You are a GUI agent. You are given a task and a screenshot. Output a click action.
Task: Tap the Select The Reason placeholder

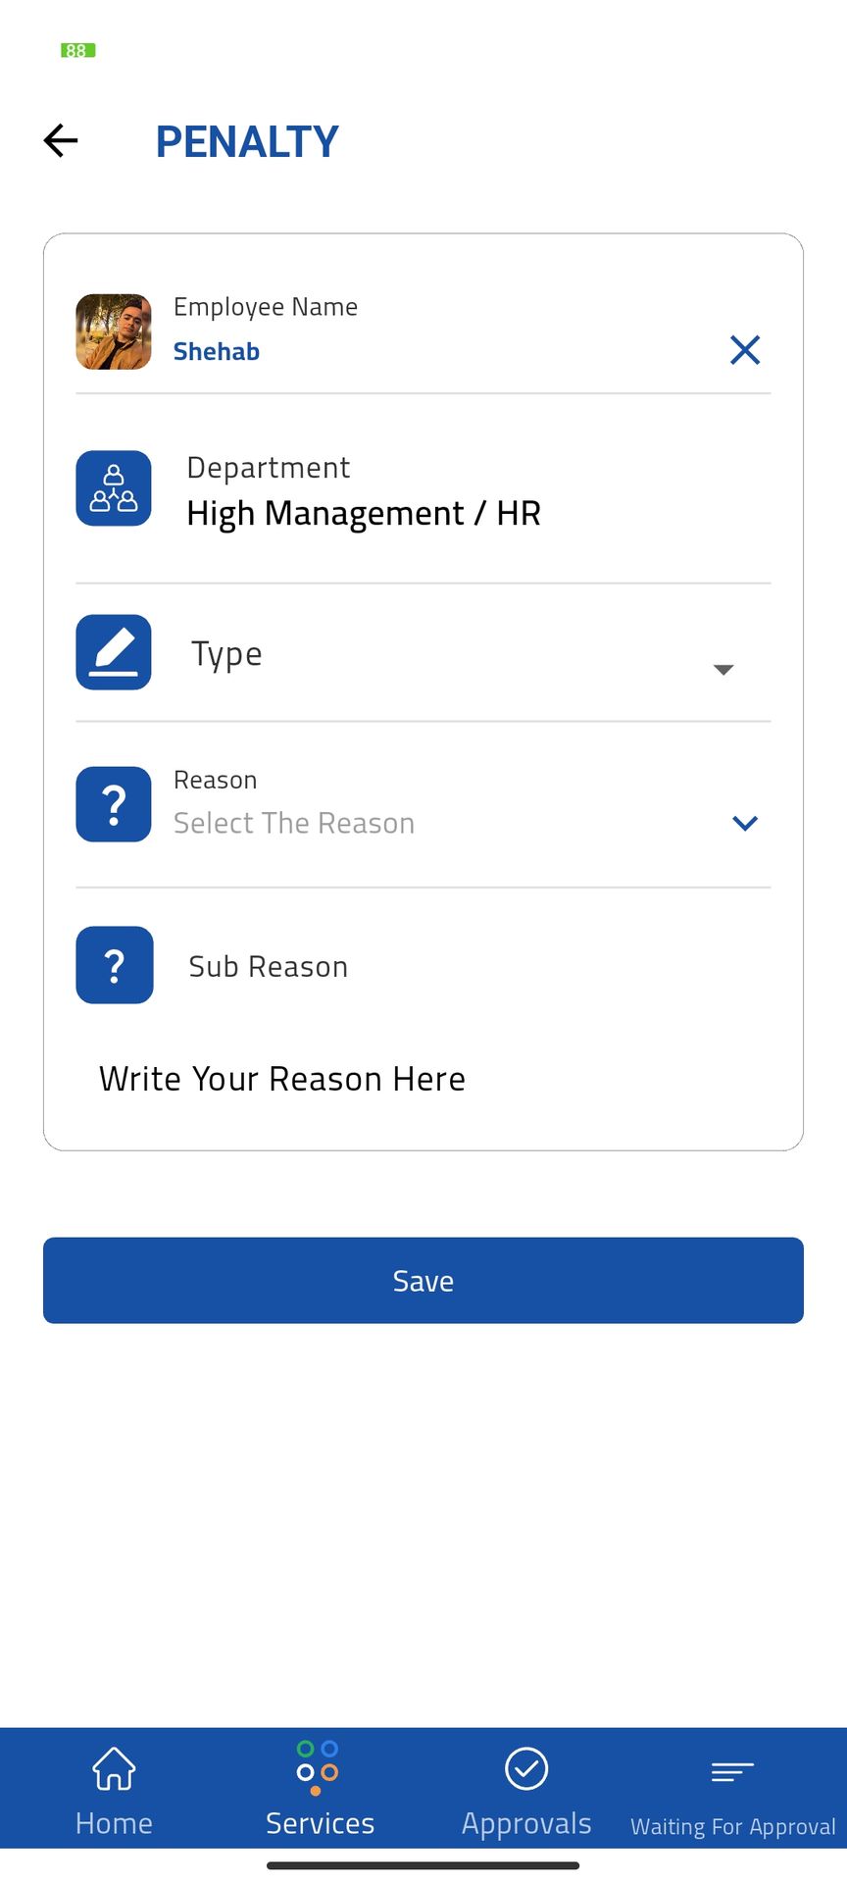coord(294,824)
